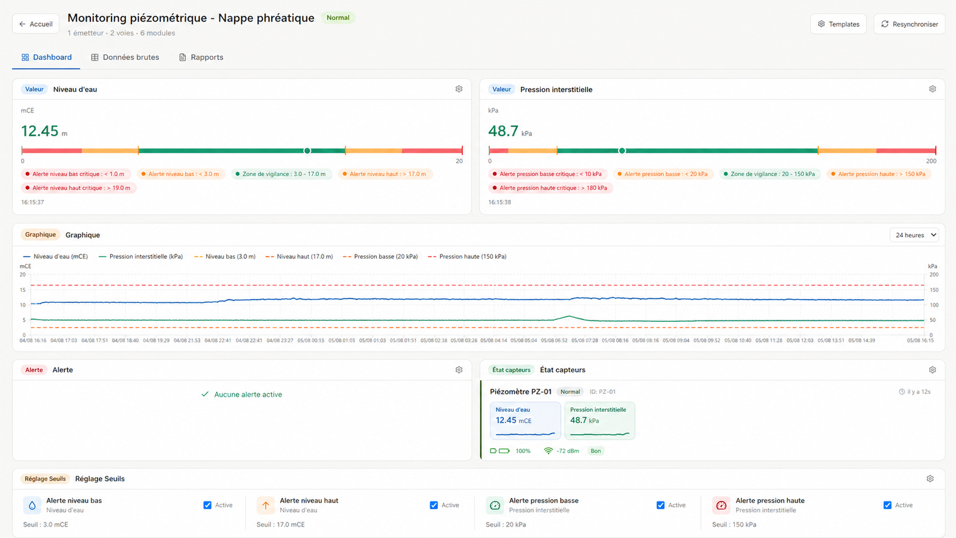Toggle the Active checkbox for Alerte niveau bas

tap(208, 505)
